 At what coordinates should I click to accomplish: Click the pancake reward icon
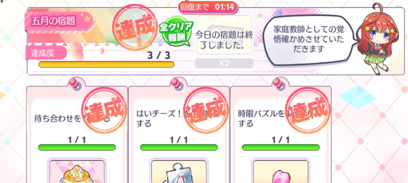point(77,171)
